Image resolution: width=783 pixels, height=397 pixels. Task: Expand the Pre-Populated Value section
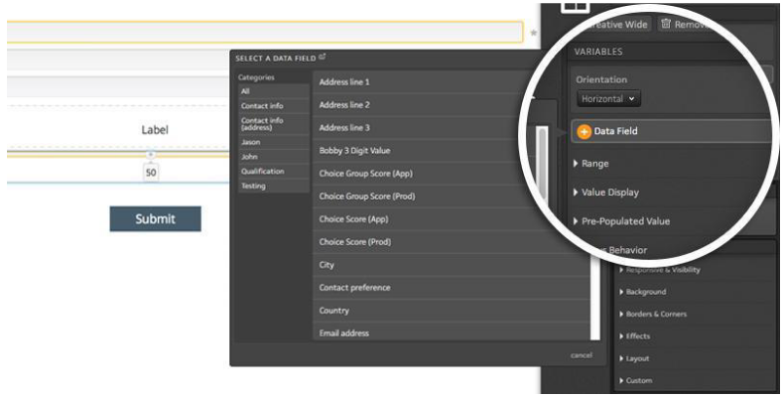pos(620,221)
